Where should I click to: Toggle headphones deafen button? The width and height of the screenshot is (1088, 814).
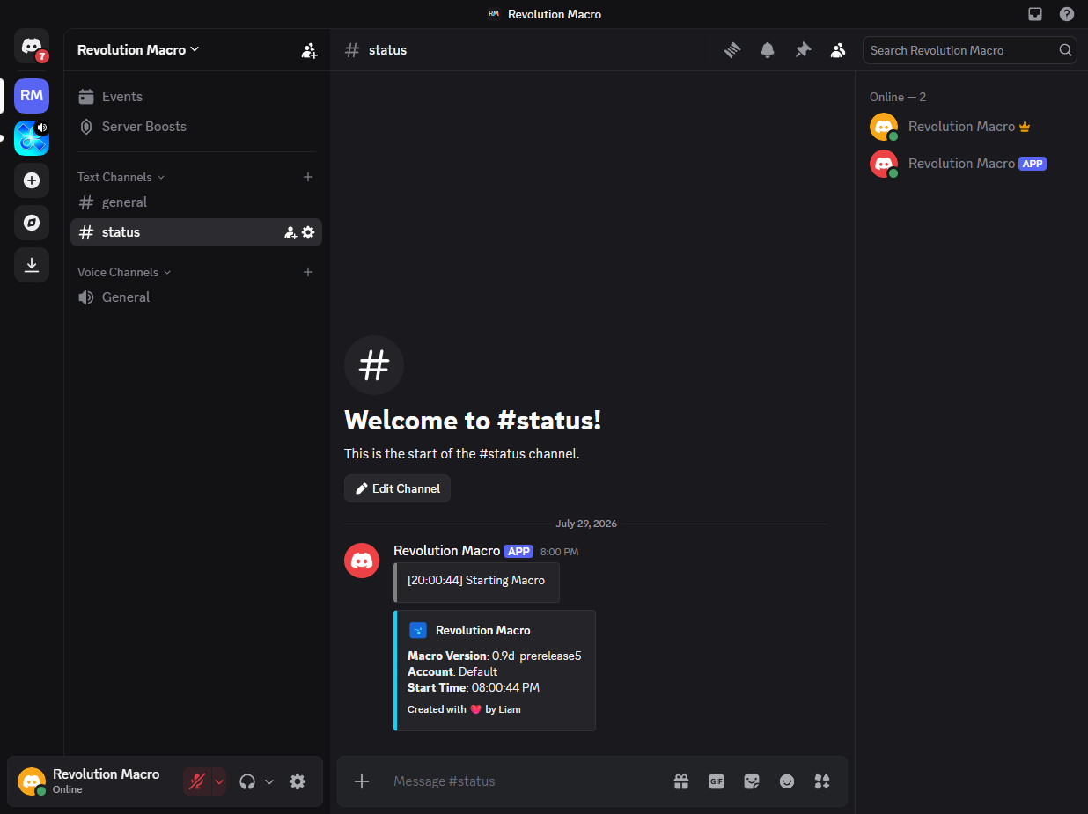click(247, 781)
